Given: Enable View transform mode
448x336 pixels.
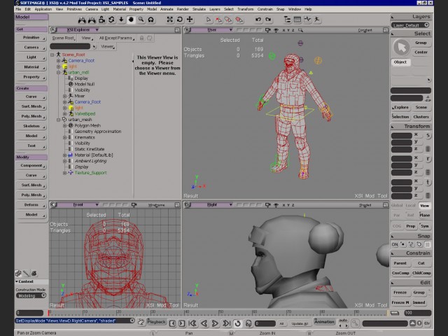Looking at the screenshot, I should click(425, 206).
